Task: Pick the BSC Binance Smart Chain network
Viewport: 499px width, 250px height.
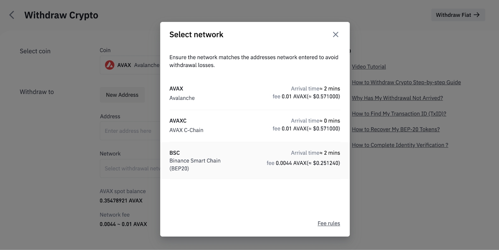Action: [254, 161]
